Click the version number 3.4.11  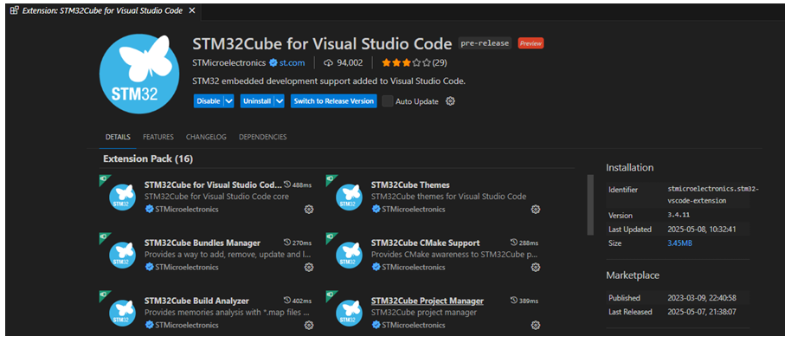coord(678,215)
